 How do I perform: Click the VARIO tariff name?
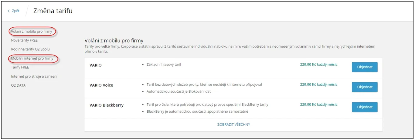click(x=96, y=65)
